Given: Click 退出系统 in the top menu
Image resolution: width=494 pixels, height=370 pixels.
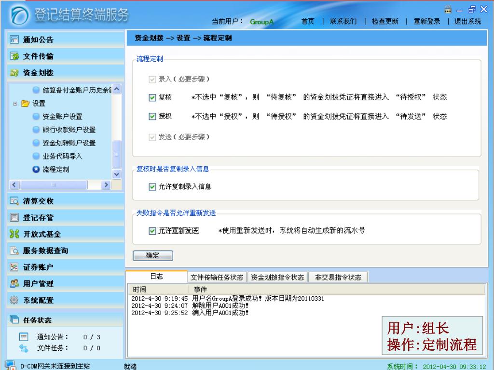Looking at the screenshot, I should pos(468,21).
